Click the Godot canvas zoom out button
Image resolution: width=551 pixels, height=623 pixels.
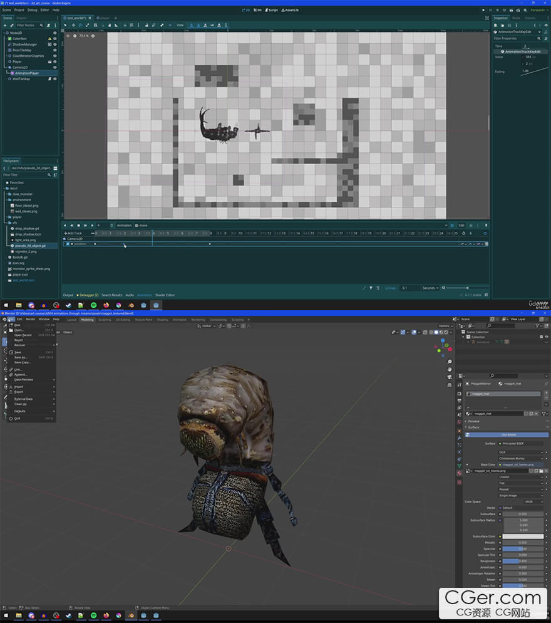click(75, 36)
